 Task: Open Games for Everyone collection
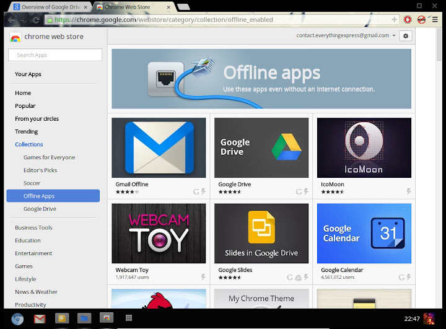(x=49, y=157)
